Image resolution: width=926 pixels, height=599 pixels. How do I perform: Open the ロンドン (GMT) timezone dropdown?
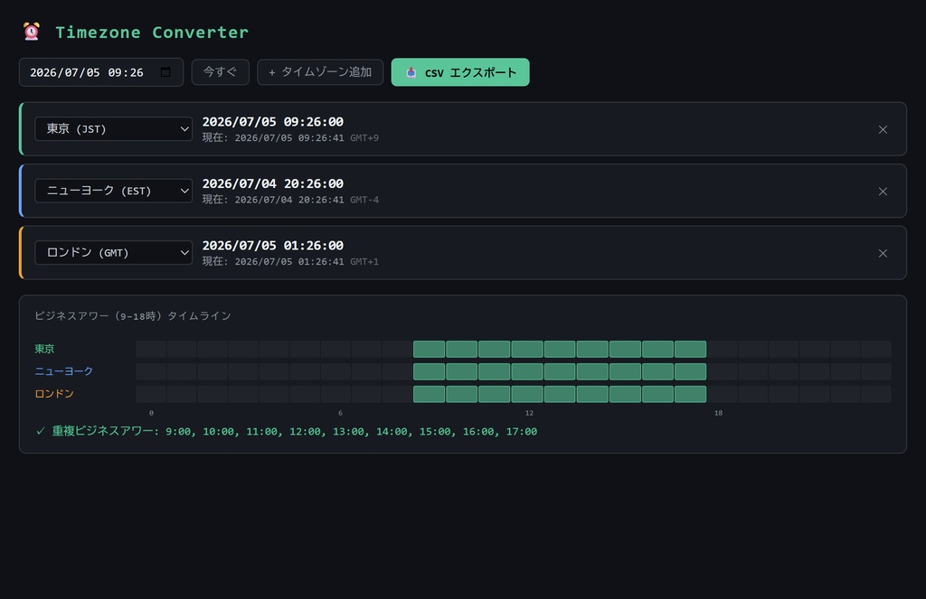113,253
